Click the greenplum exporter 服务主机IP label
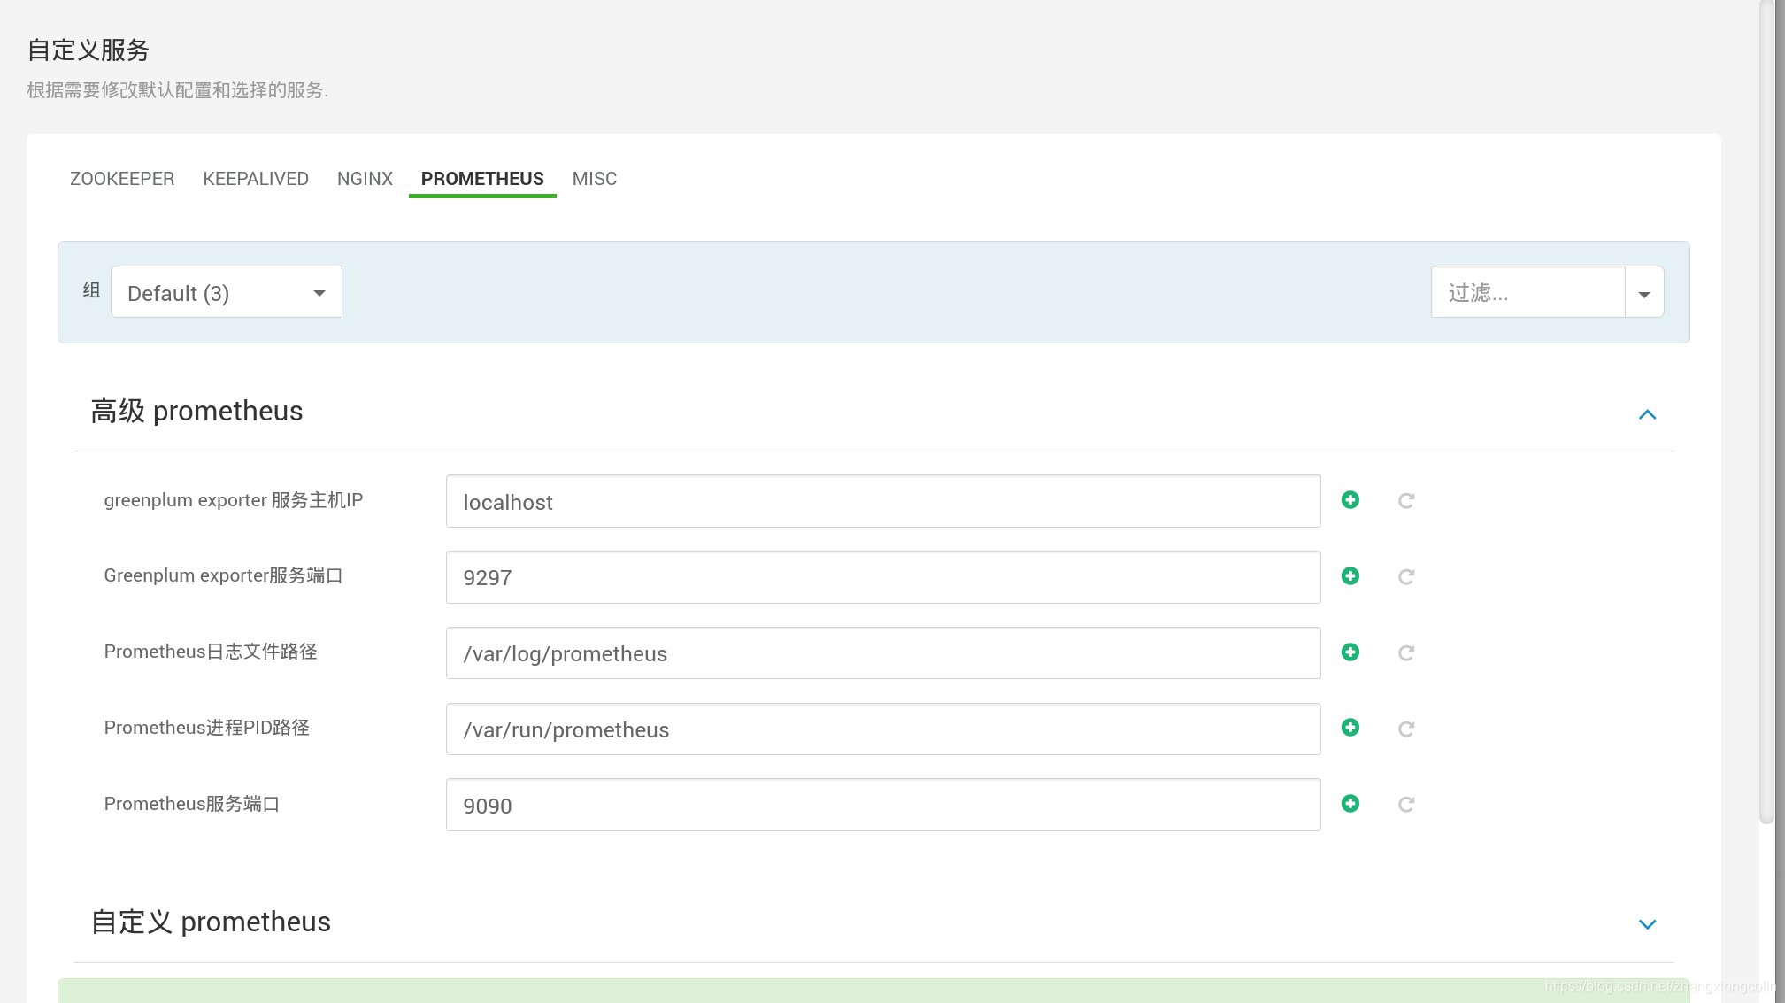This screenshot has width=1785, height=1003. pos(234,500)
